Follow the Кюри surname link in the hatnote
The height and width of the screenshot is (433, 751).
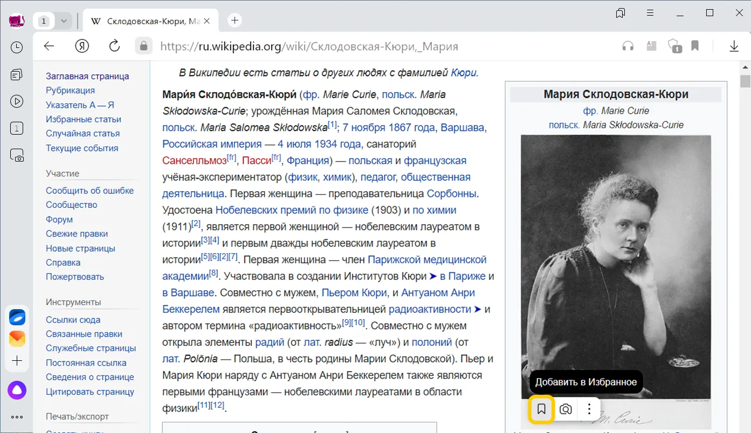[464, 73]
